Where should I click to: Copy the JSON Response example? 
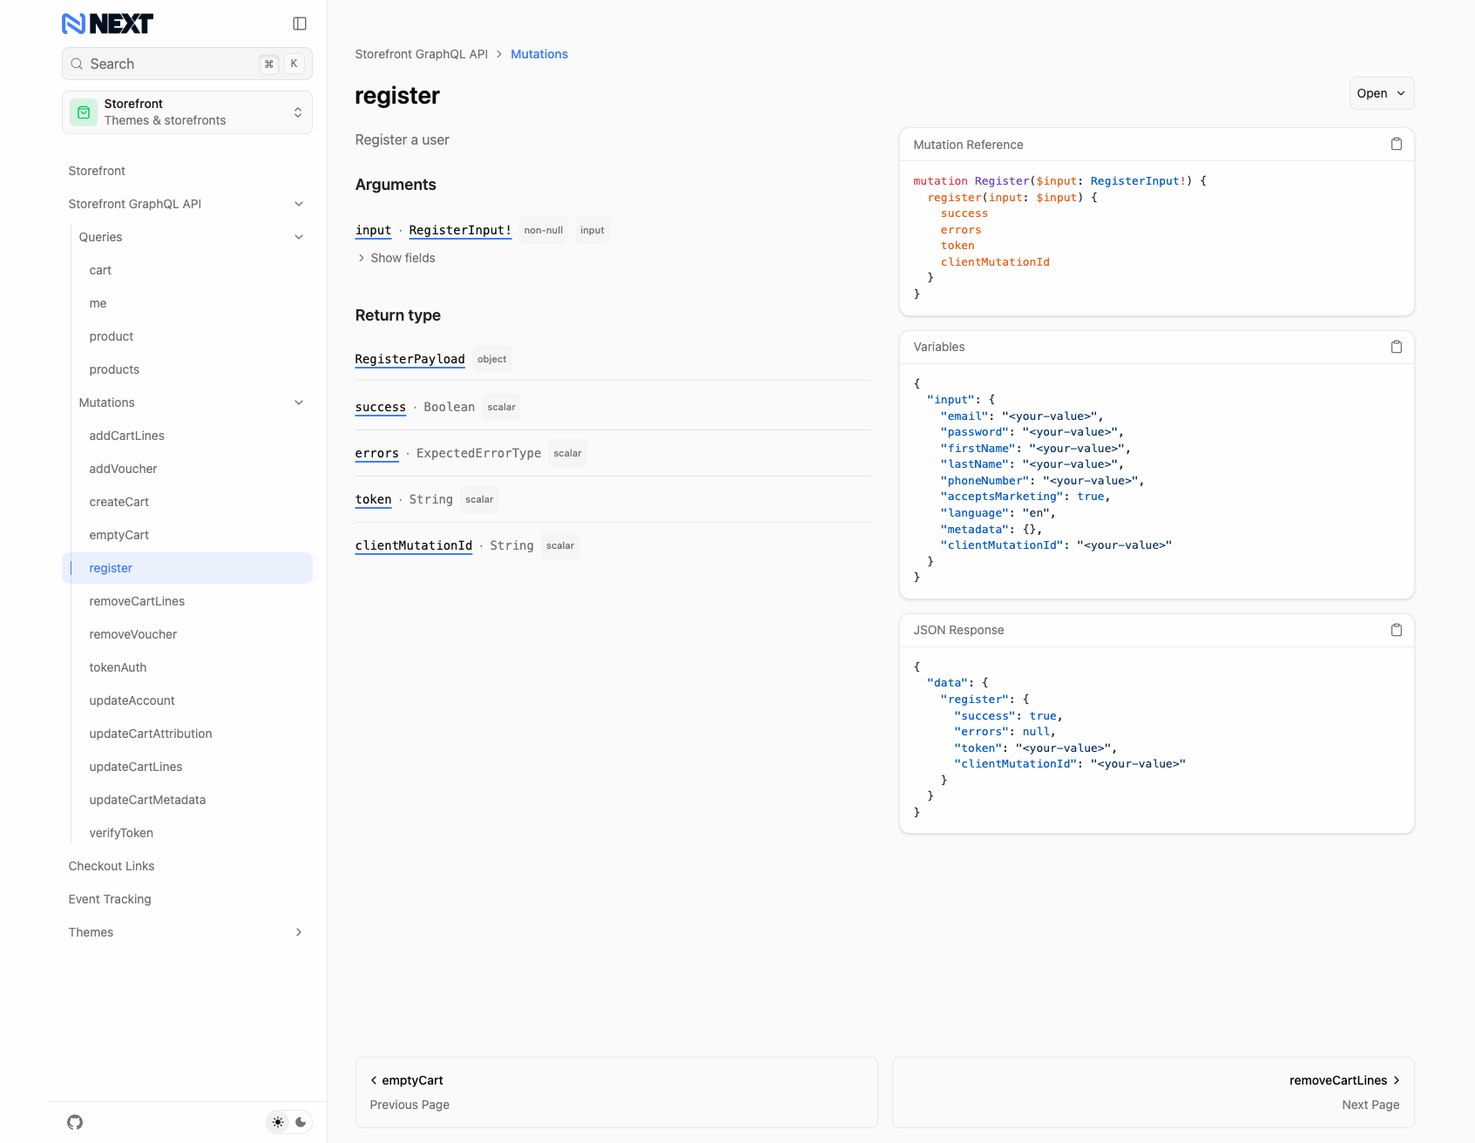coord(1397,629)
